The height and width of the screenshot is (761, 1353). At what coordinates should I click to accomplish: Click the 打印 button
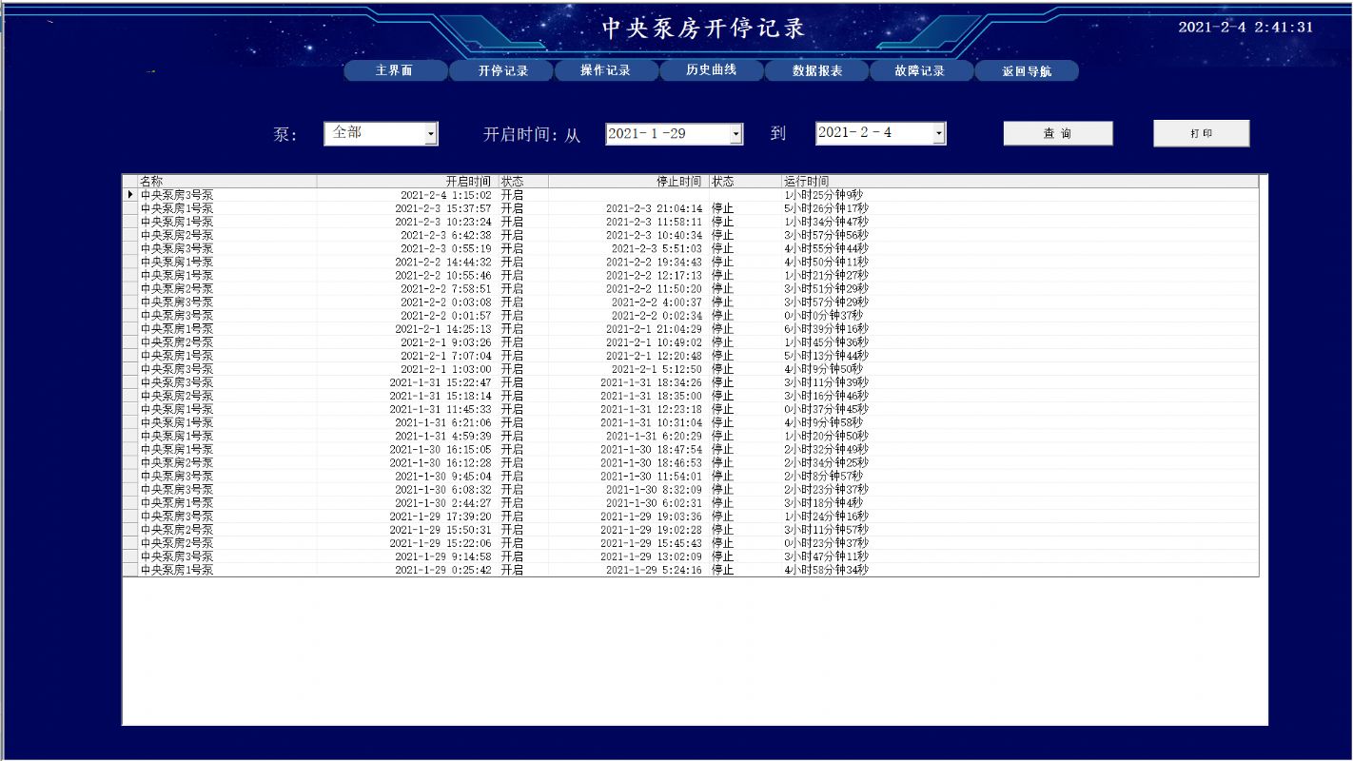1202,133
